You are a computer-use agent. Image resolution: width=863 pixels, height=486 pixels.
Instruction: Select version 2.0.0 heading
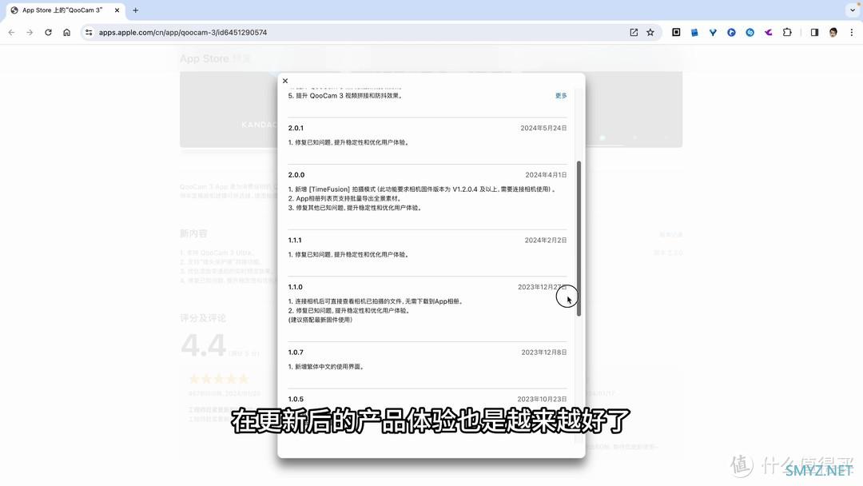296,174
